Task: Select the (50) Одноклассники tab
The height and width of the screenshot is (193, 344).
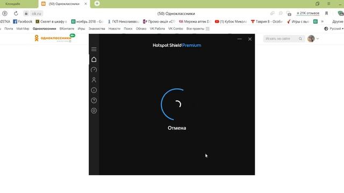Action: click(64, 4)
